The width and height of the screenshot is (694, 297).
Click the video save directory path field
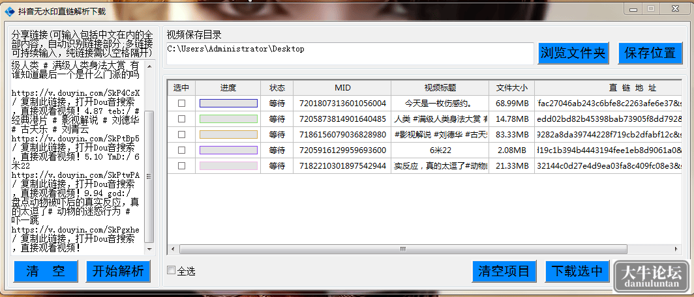click(x=350, y=53)
